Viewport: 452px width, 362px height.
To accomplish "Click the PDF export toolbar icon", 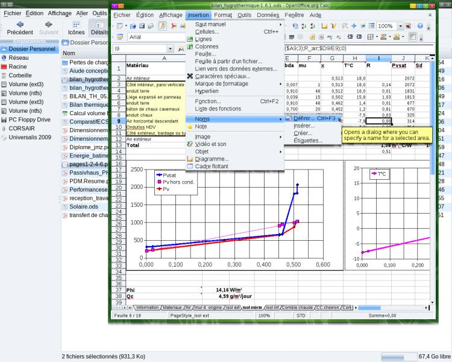I will click(174, 26).
